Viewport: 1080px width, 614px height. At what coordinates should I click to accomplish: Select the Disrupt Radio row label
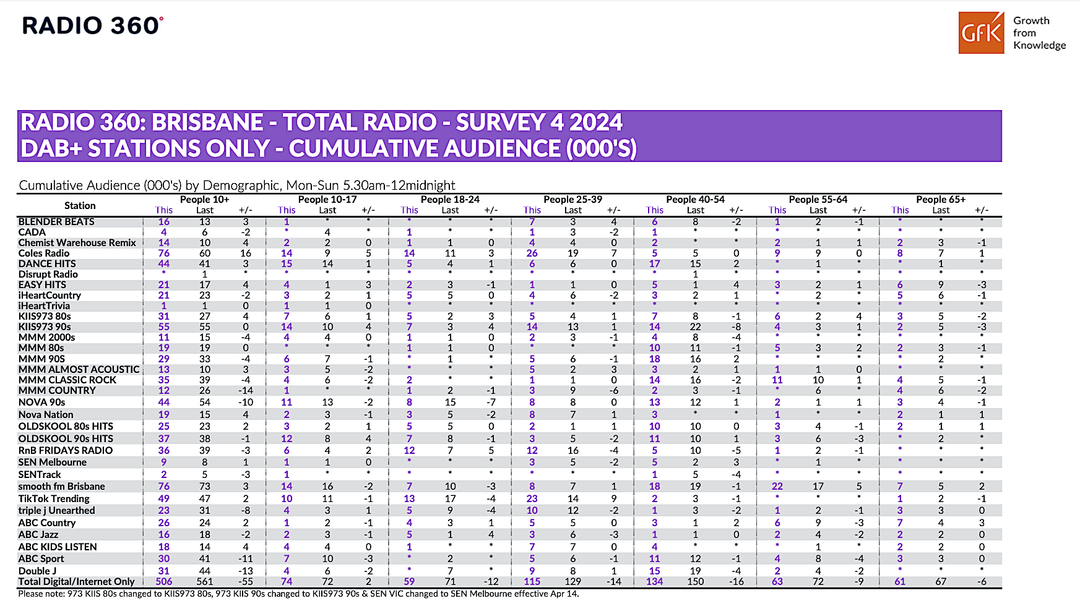pos(48,274)
